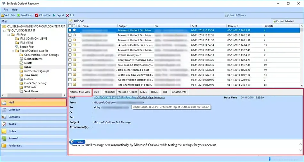The image size is (304, 162).
Task: Switch to the Attachments tab
Action: [x=179, y=92]
